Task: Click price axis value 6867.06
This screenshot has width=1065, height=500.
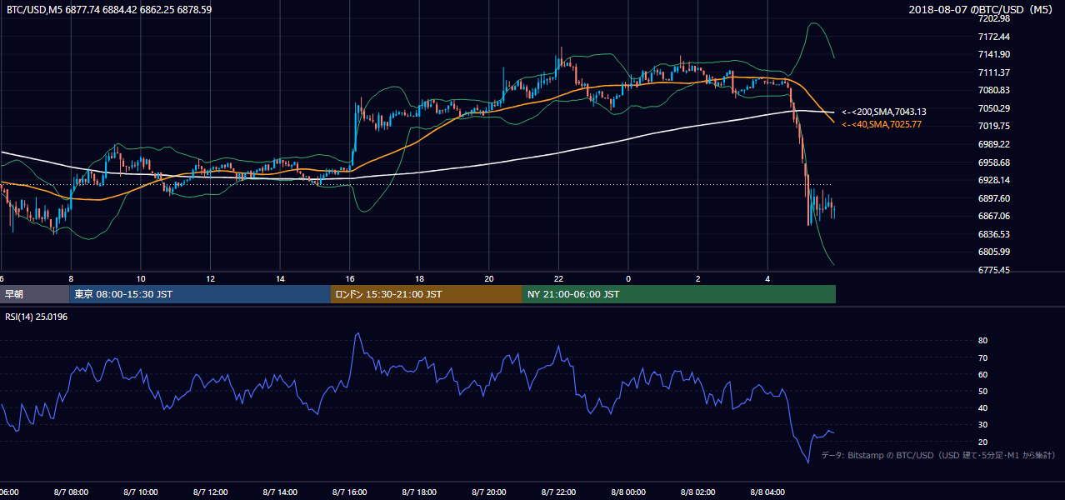Action: (993, 216)
